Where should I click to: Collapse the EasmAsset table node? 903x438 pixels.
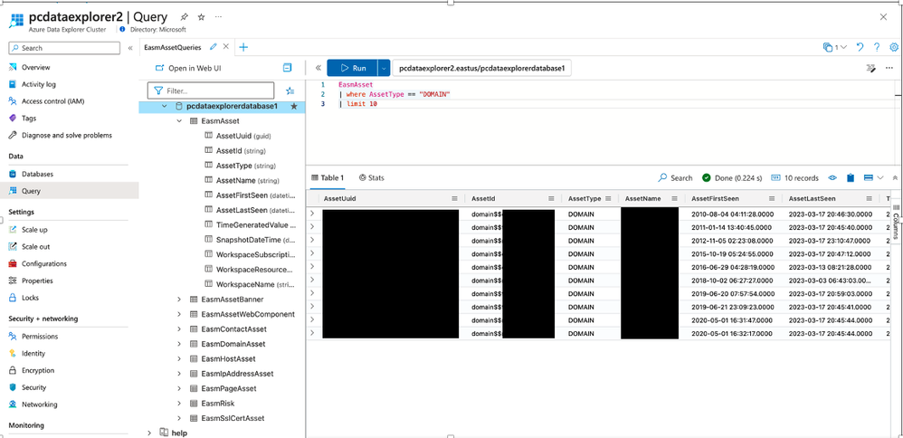pyautogui.click(x=179, y=121)
